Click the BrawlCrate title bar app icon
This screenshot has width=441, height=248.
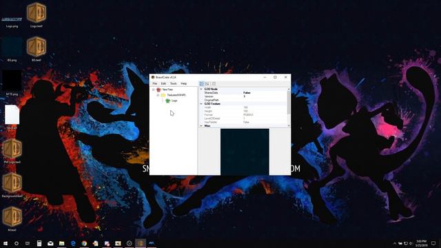click(x=153, y=77)
